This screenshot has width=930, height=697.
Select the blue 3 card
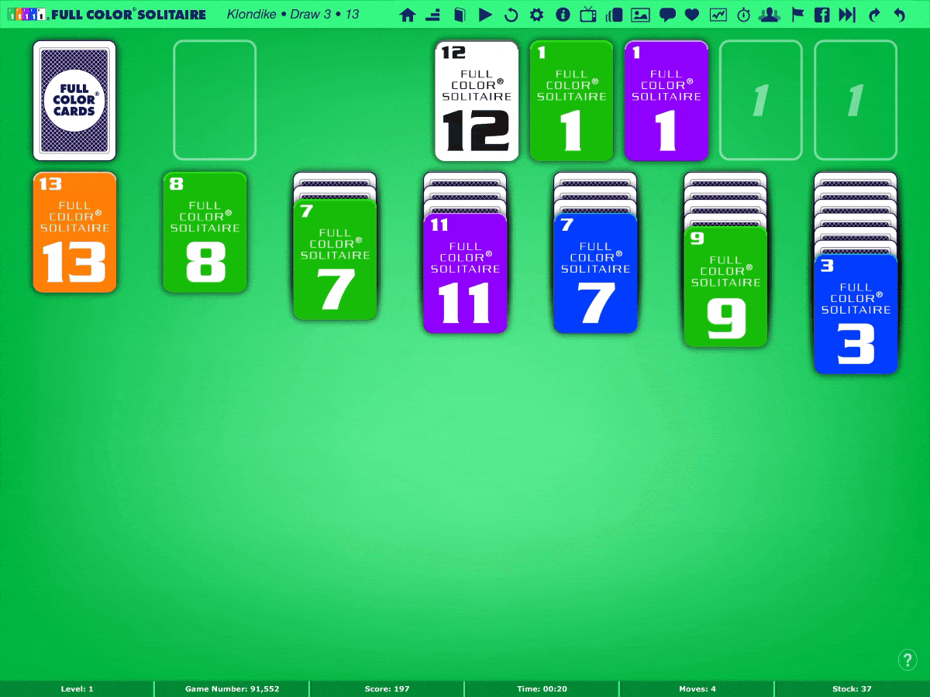pos(856,314)
